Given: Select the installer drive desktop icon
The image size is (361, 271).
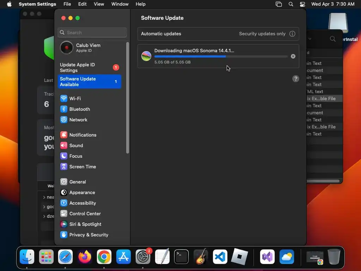Looking at the screenshot, I should [x=338, y=23].
